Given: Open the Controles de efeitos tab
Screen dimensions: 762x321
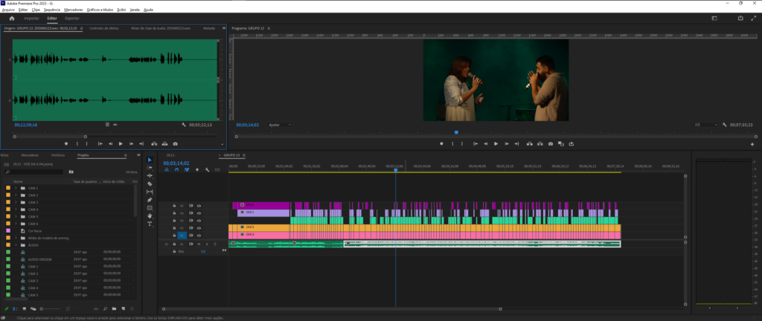Looking at the screenshot, I should (104, 28).
